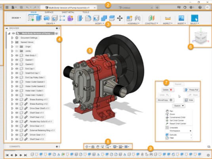The height and width of the screenshot is (159, 212).
Task: Click the ViewCube to reorient view
Action: (x=201, y=37)
